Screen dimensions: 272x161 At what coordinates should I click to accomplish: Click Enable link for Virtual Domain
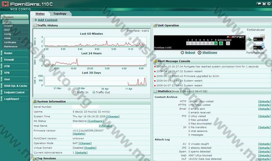(90, 148)
